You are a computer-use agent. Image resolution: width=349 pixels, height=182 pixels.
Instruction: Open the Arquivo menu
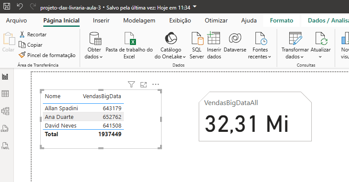(x=16, y=20)
